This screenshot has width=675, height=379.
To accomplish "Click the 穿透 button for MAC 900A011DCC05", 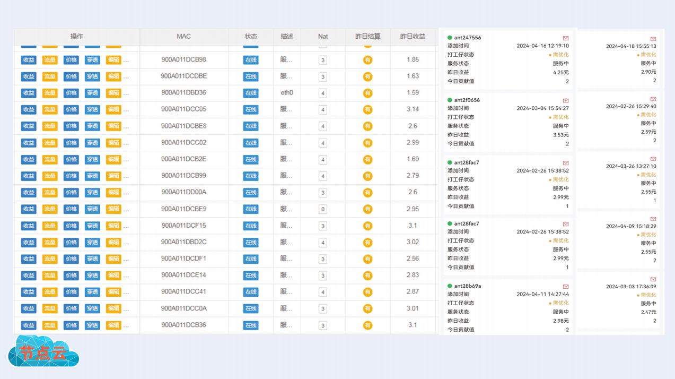I will pyautogui.click(x=92, y=110).
